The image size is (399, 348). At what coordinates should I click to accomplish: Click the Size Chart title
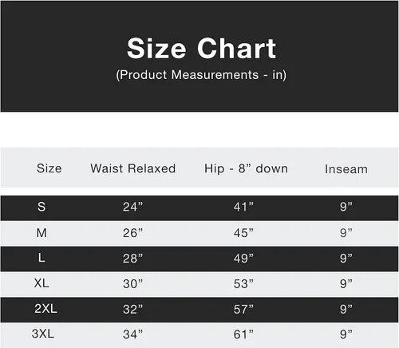coord(201,49)
